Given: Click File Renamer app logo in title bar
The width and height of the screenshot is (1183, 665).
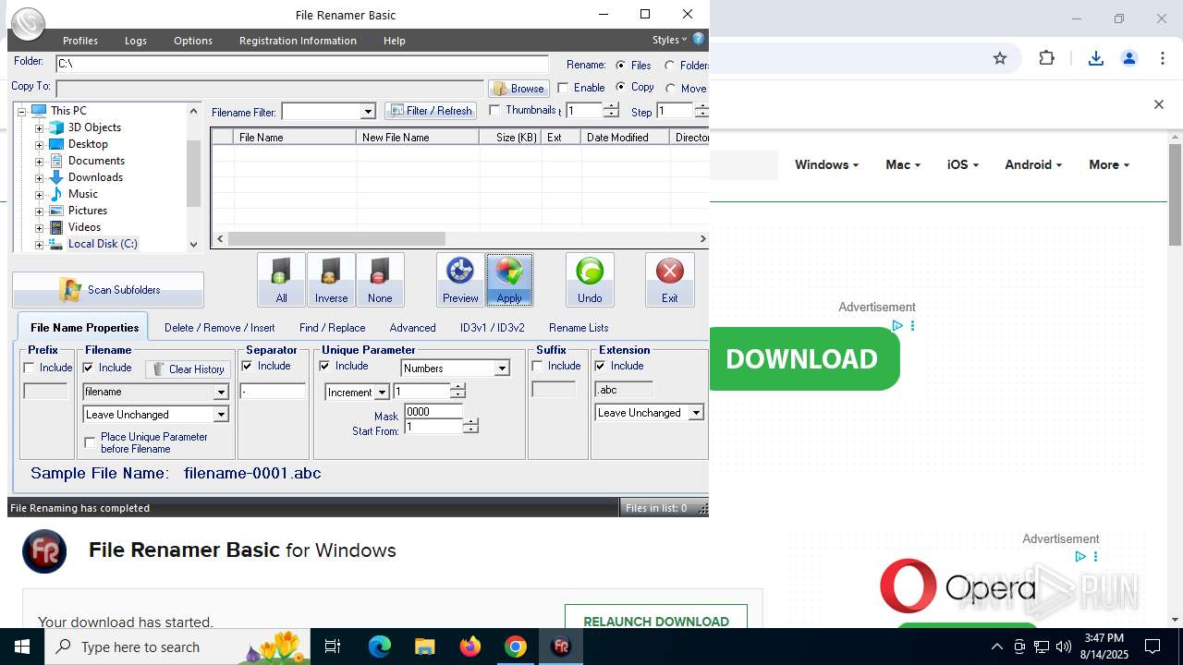Looking at the screenshot, I should (30, 23).
